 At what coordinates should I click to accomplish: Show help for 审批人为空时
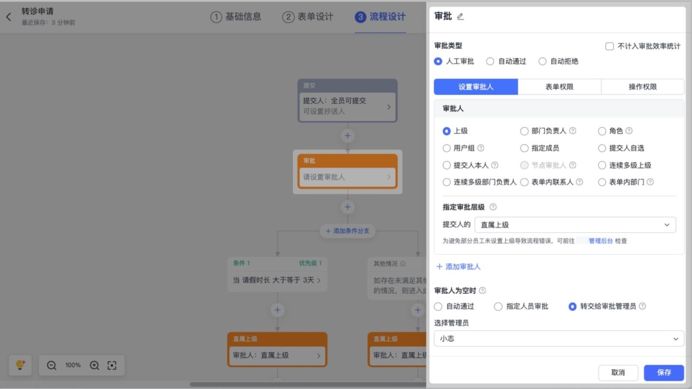[482, 290]
